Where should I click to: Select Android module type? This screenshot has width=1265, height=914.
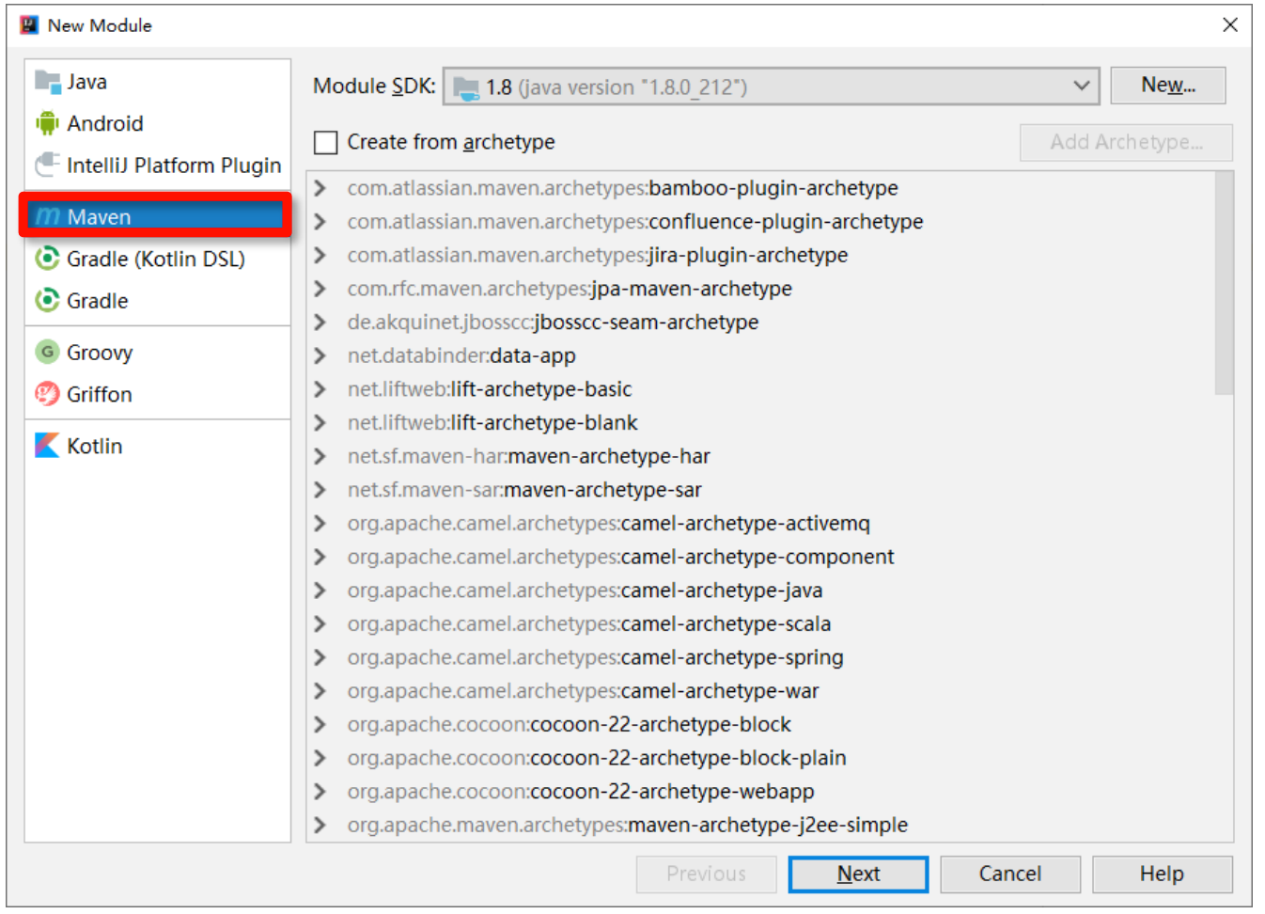pos(158,123)
